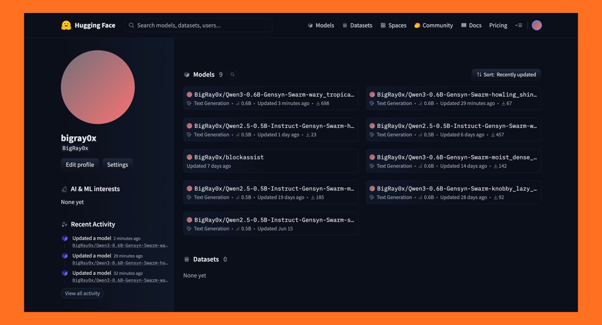602x325 pixels.
Task: Click the avatar icon on howling_shin model card
Action: click(372, 94)
